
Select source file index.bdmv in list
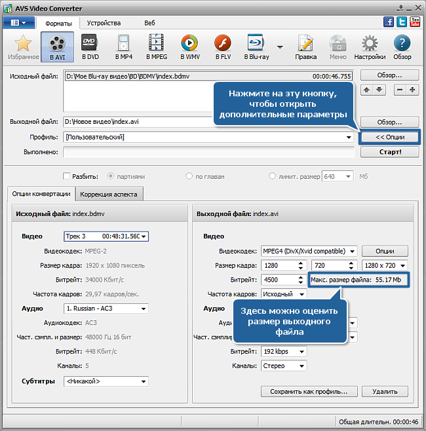point(208,77)
